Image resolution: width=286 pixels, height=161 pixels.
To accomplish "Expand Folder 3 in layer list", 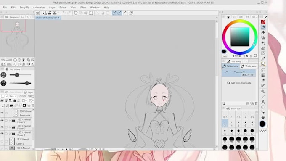I will coord(10,127).
